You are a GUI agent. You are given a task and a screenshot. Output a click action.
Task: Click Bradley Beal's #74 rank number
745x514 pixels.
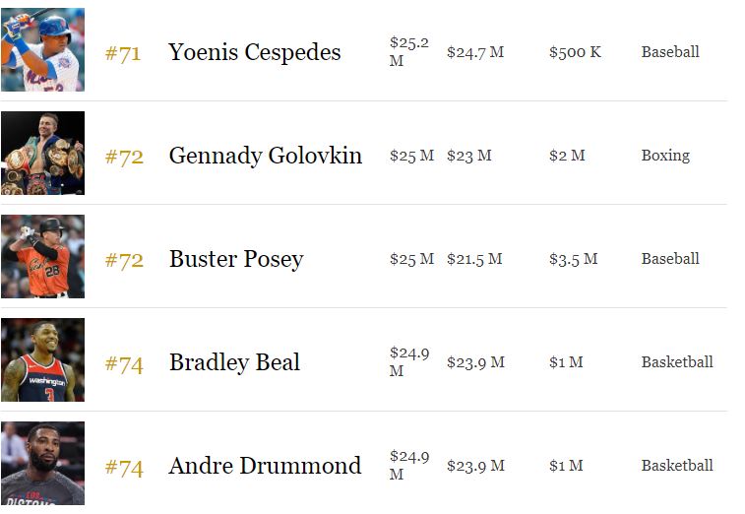point(124,364)
